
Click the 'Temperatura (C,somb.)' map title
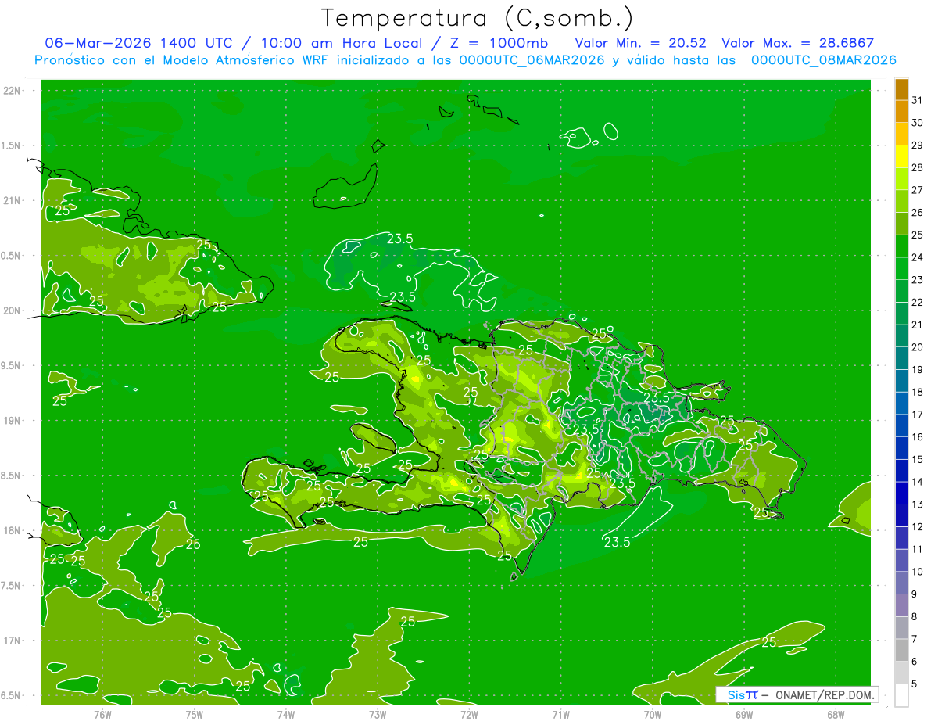coord(478,18)
